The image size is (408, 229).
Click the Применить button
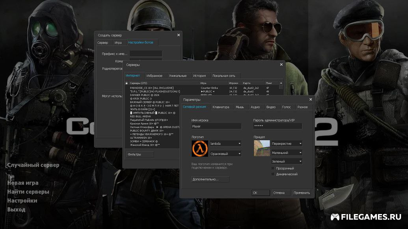[x=302, y=193]
